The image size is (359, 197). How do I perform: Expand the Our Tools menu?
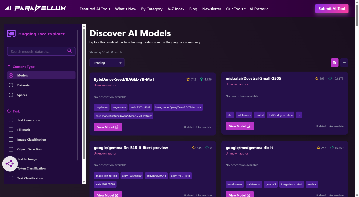coord(236,9)
